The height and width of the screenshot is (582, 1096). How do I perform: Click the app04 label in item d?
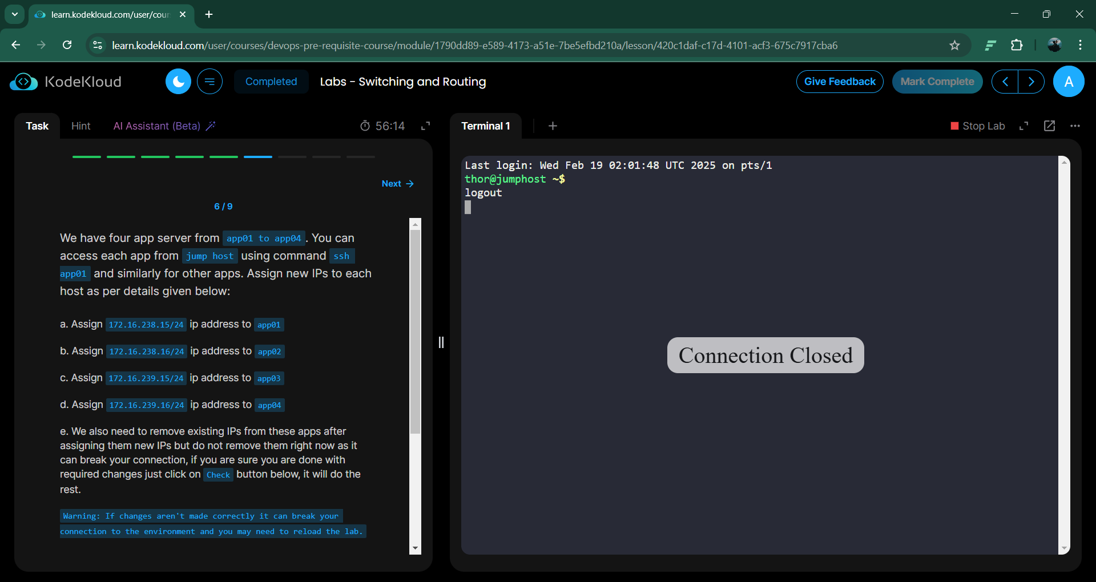(x=269, y=405)
